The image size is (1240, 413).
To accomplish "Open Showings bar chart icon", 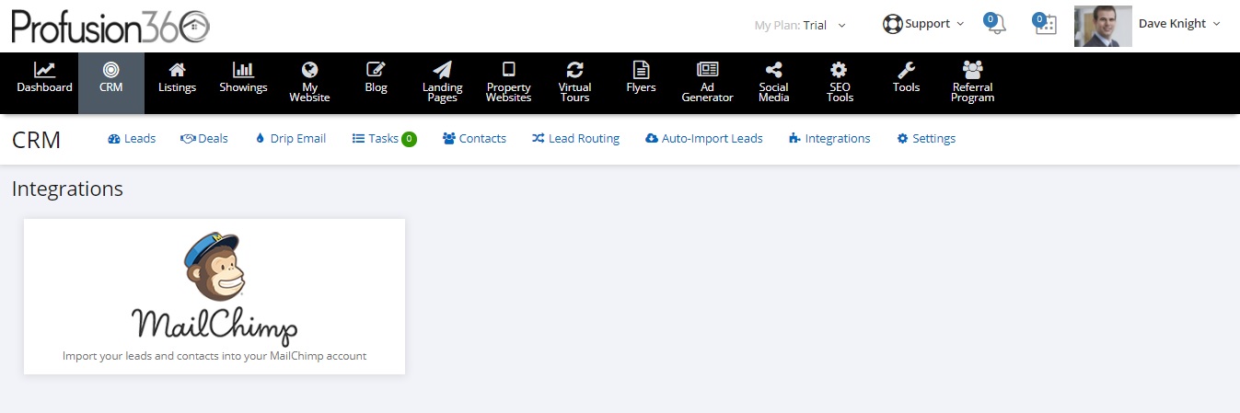I will tap(243, 70).
